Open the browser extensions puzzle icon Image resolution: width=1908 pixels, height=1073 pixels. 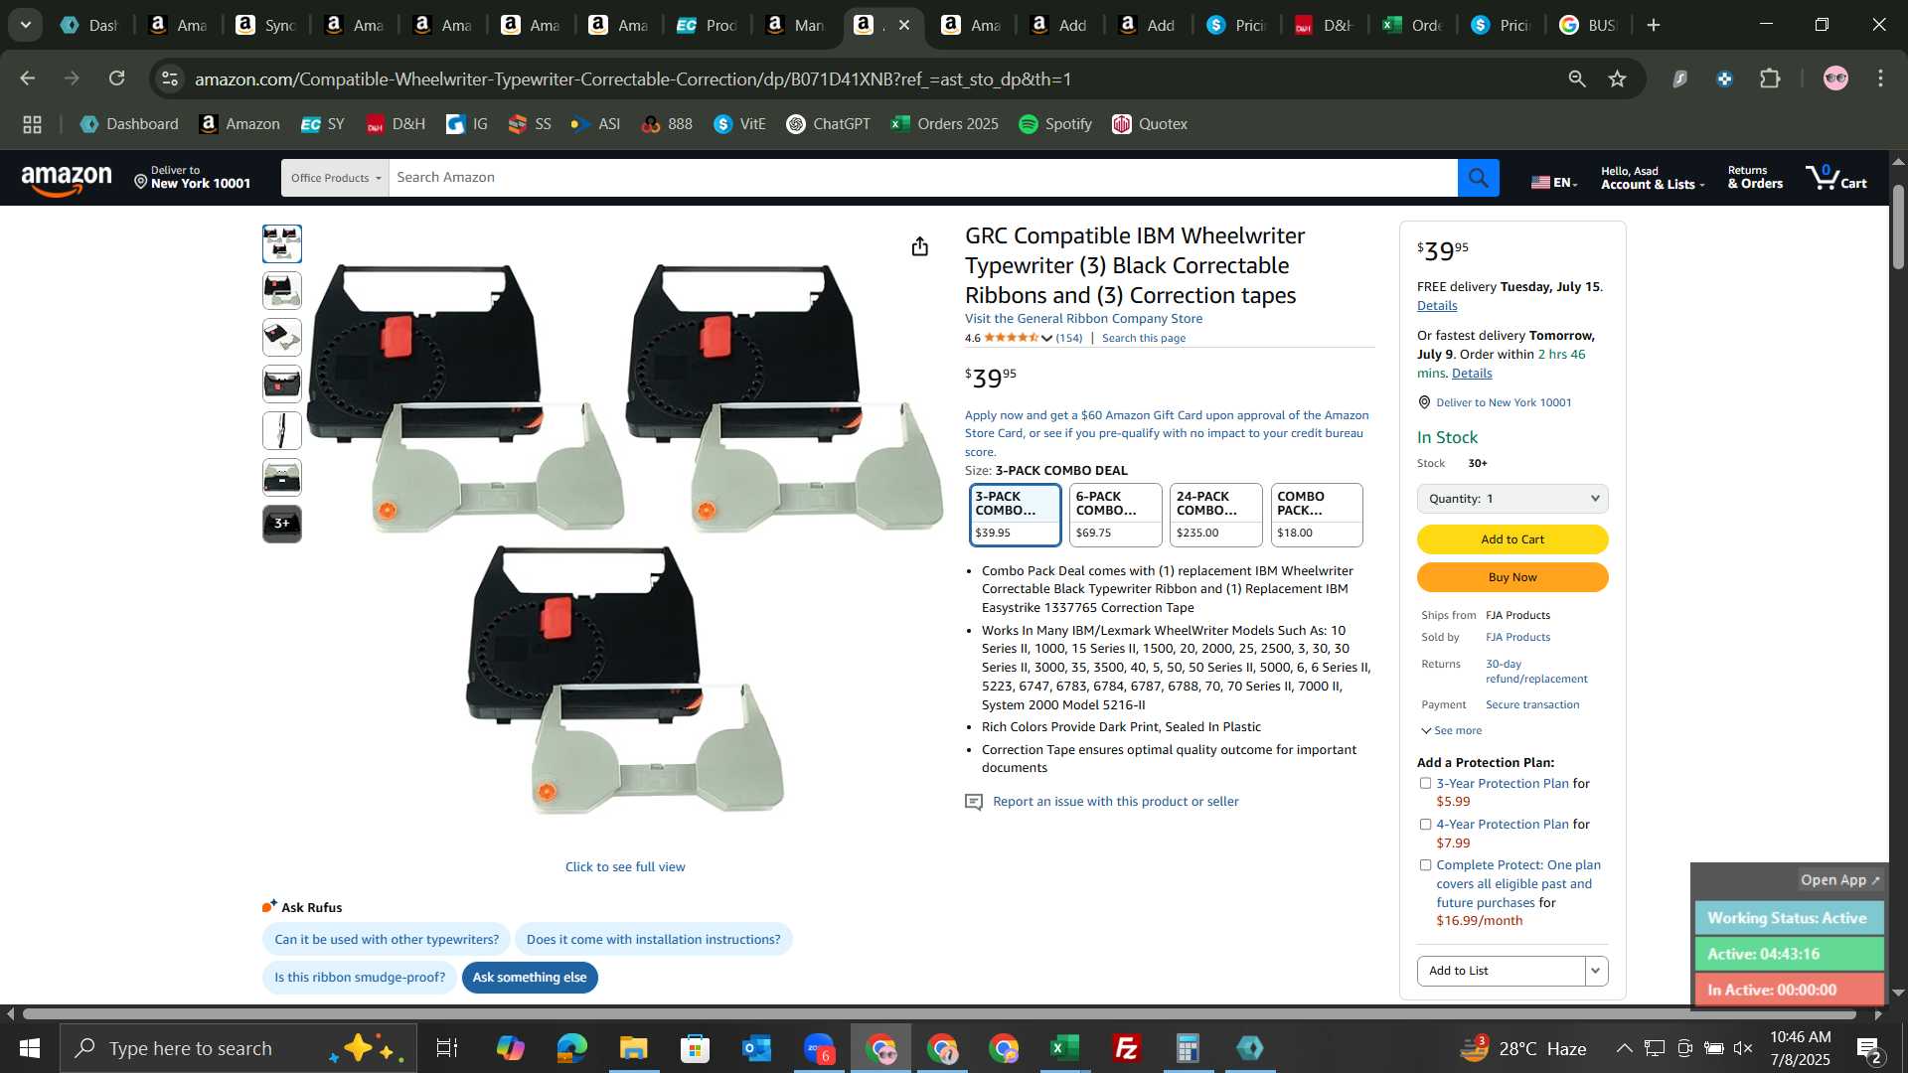pos(1770,78)
